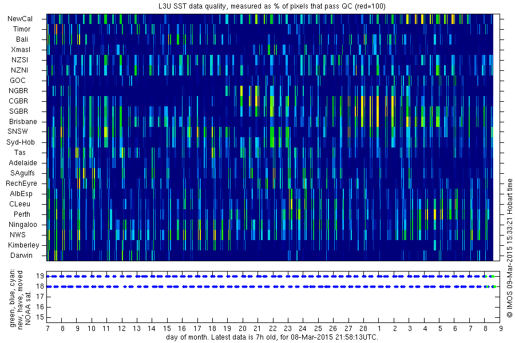This screenshot has width=515, height=343.
Task: Click NOAA satellite '17' on vertical axis
Action: 39,297
